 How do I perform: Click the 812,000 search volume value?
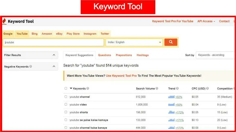tap(141, 97)
